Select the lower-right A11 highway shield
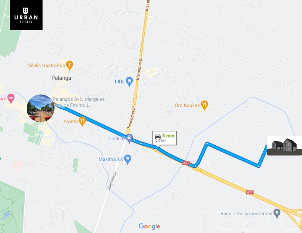This screenshot has height=233, width=302. pos(250,192)
